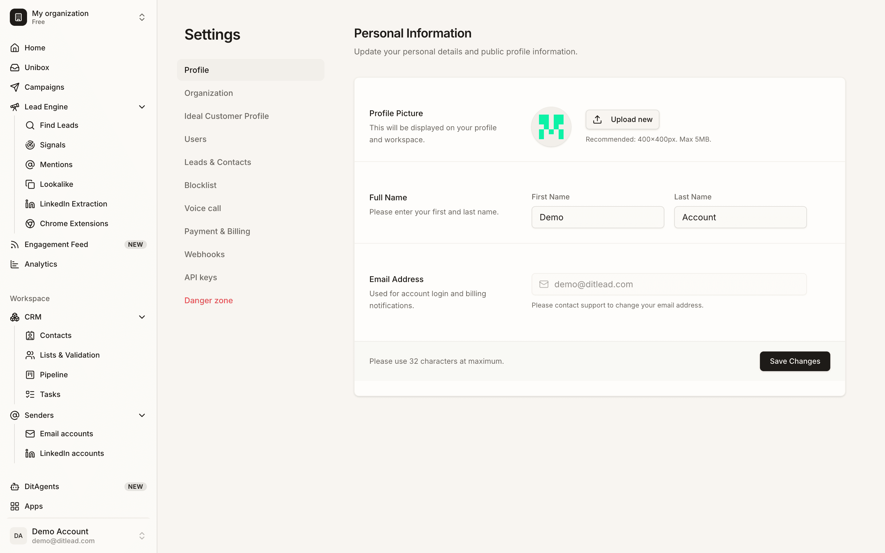The image size is (885, 553).
Task: Open DitAgents robot icon
Action: pyautogui.click(x=15, y=487)
